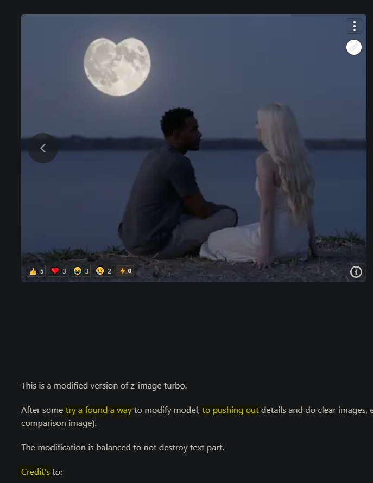373x483 pixels.
Task: Open the moonlit couple image
Action: [194, 148]
